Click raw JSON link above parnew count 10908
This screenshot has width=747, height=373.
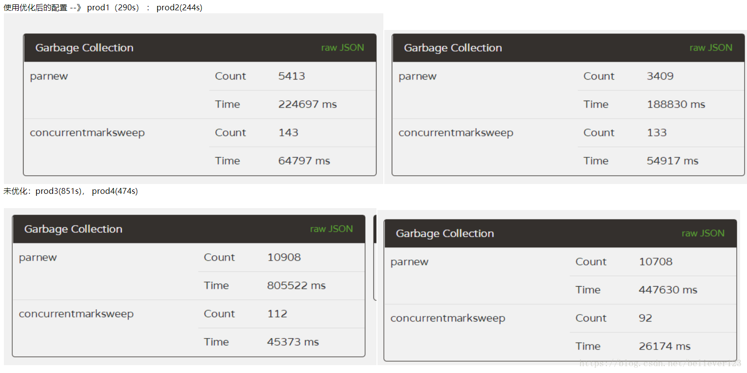tap(331, 229)
